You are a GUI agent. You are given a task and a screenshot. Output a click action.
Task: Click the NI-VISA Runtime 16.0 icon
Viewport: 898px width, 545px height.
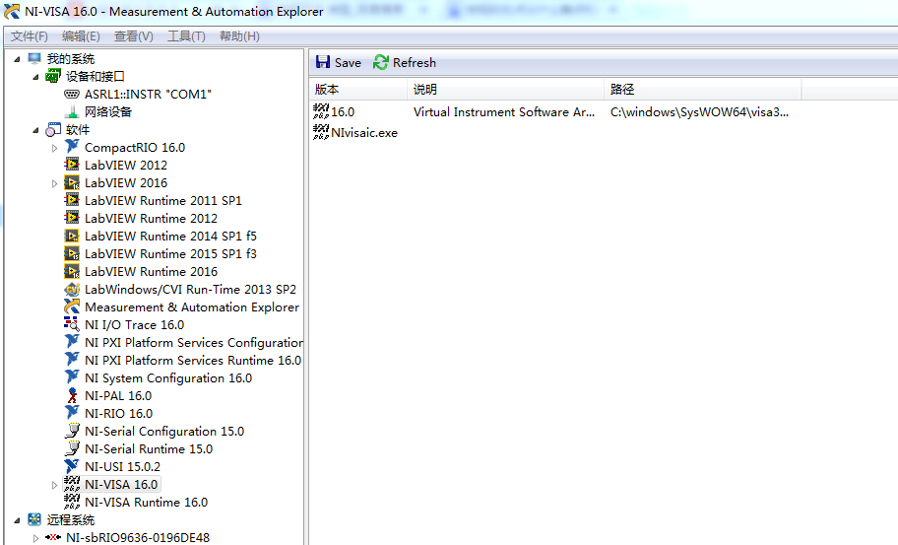72,502
